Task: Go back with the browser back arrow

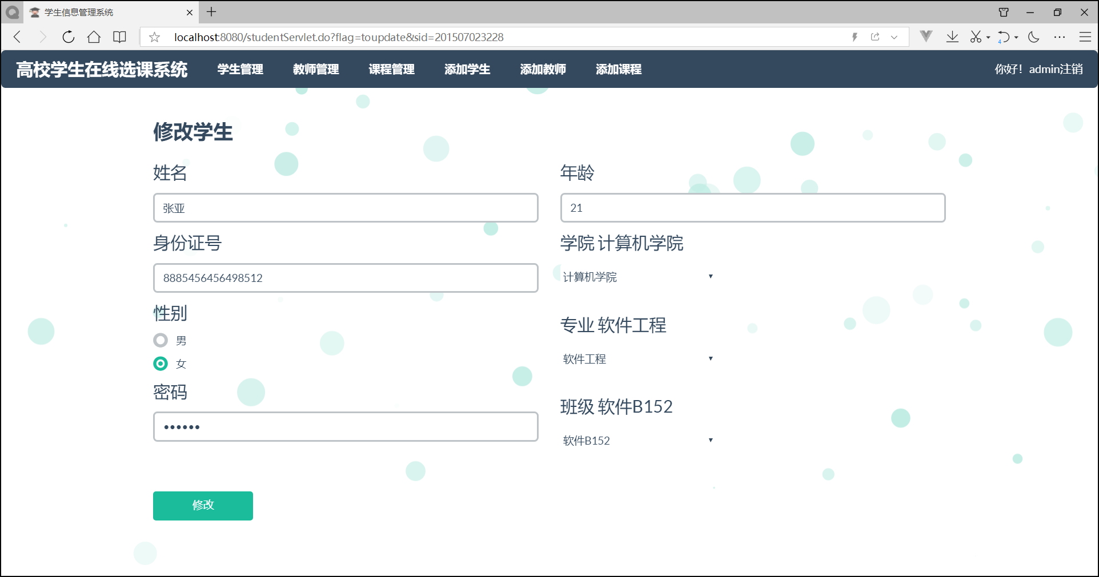Action: tap(17, 37)
